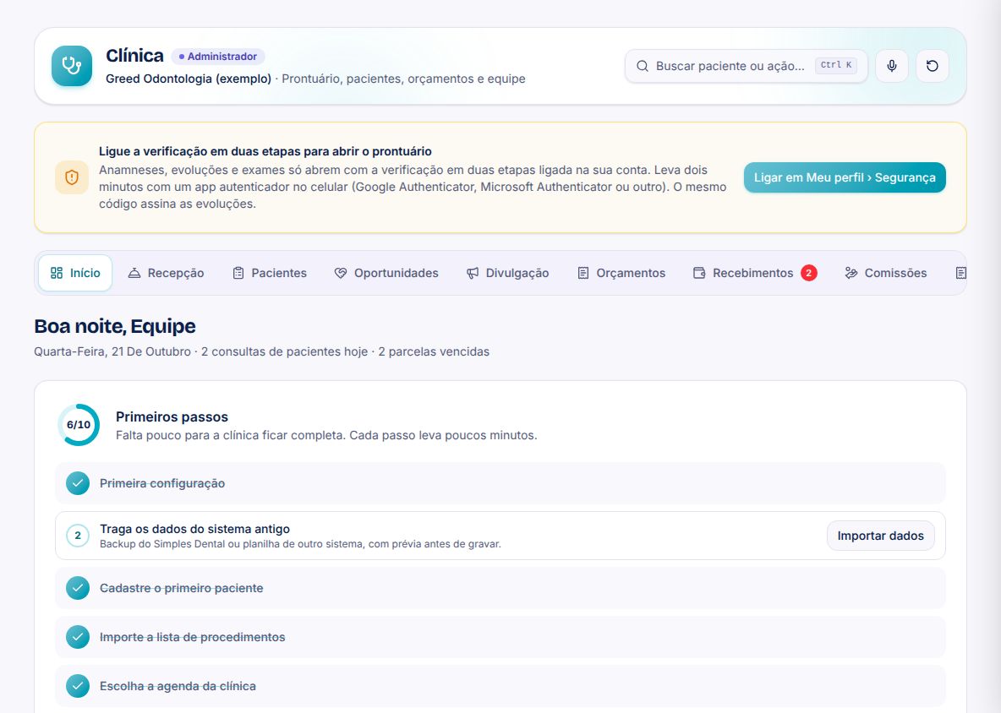Click the magnifier icon in search box
The height and width of the screenshot is (713, 1001).
click(x=643, y=67)
